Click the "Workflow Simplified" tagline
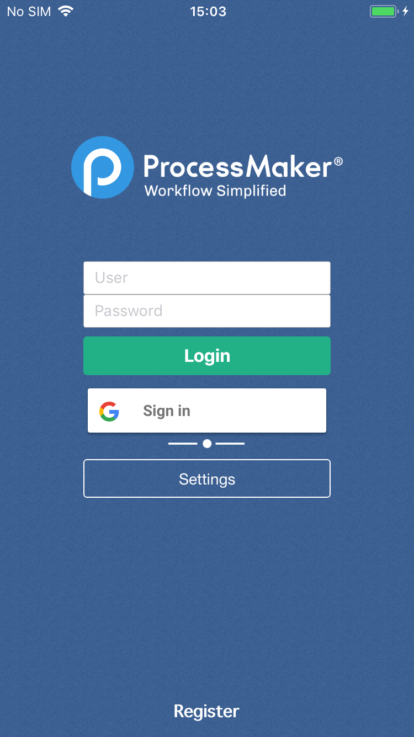 point(215,191)
